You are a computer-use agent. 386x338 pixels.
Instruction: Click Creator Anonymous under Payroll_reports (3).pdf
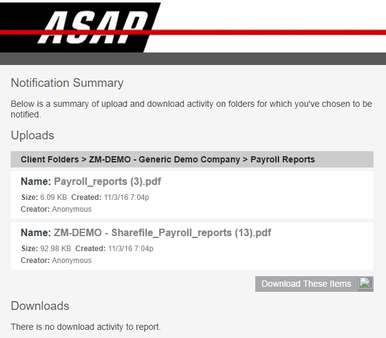[x=56, y=209]
